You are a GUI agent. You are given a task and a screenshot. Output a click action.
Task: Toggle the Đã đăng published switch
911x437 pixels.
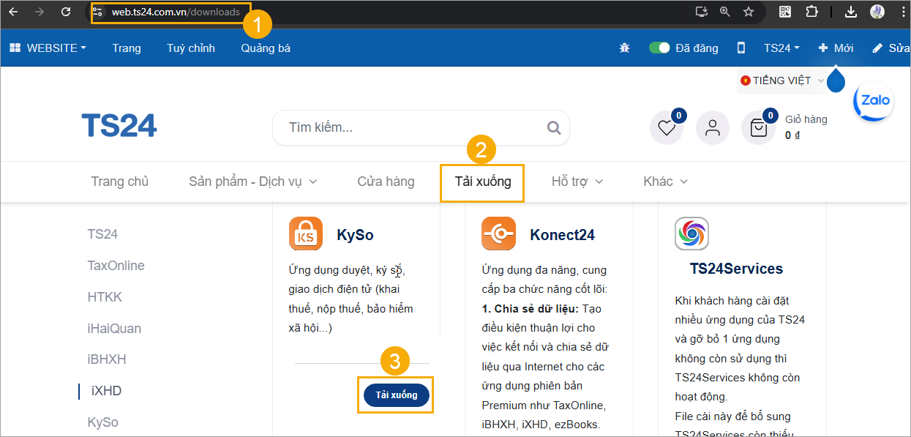pyautogui.click(x=659, y=48)
